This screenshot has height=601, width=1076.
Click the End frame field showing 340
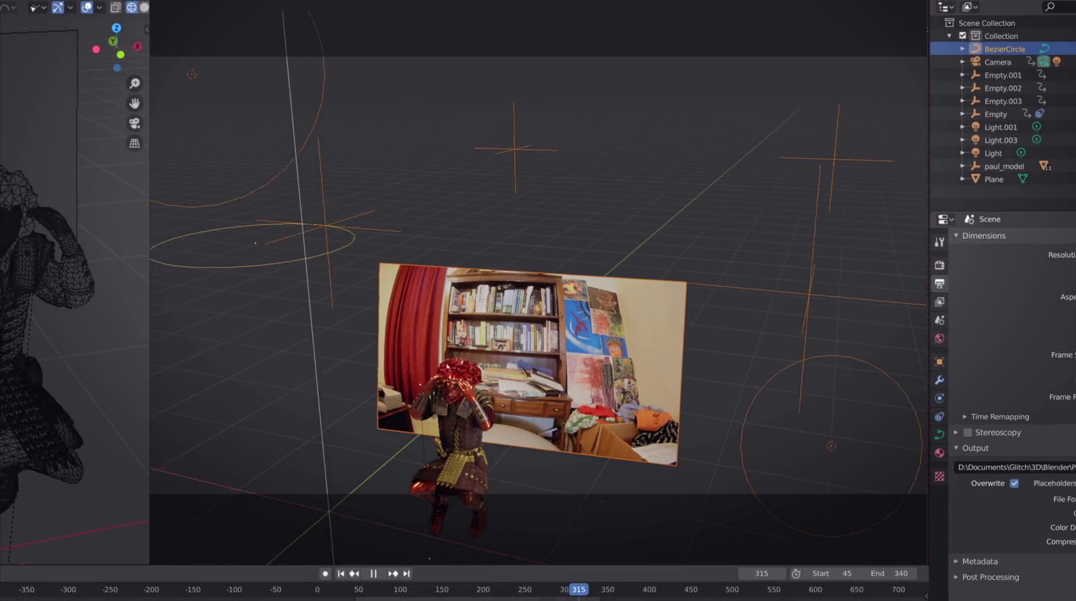click(x=889, y=574)
